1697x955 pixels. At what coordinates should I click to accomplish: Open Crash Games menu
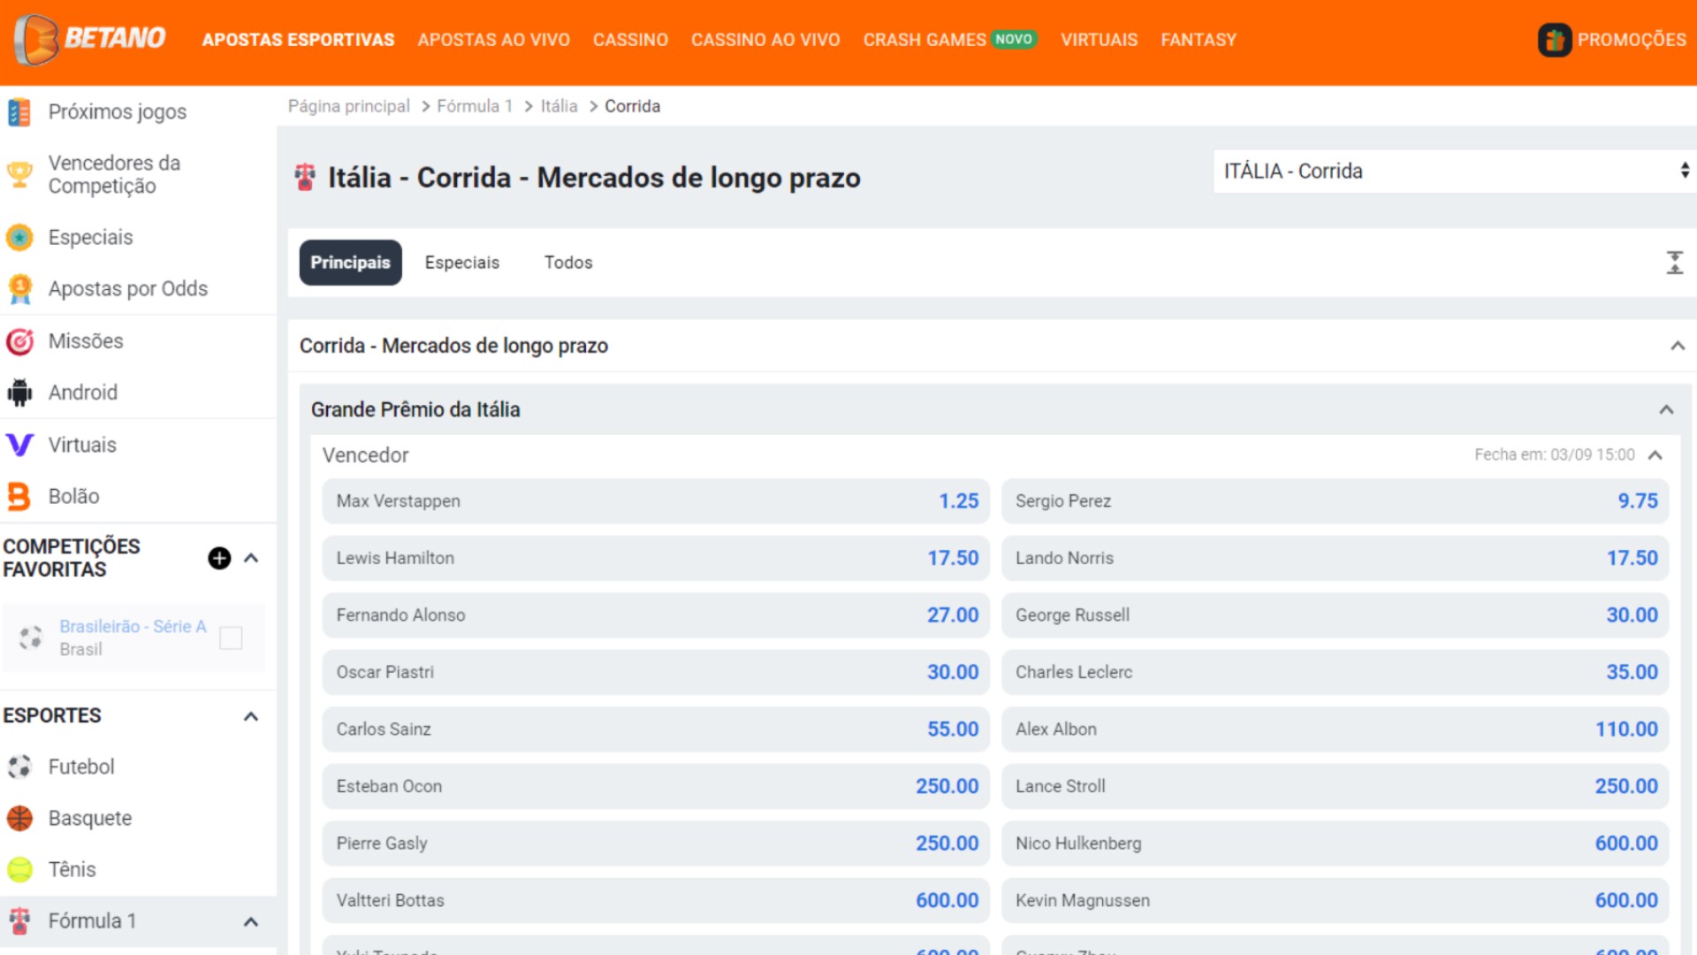click(x=948, y=40)
